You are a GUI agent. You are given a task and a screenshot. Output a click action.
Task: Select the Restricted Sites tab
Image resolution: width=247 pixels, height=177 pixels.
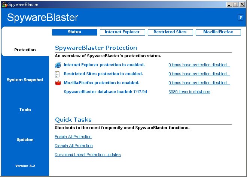tap(170, 32)
